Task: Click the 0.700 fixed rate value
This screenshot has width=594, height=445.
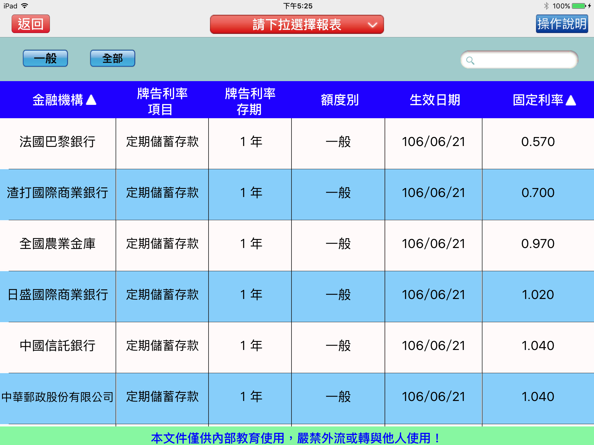Action: pos(538,193)
